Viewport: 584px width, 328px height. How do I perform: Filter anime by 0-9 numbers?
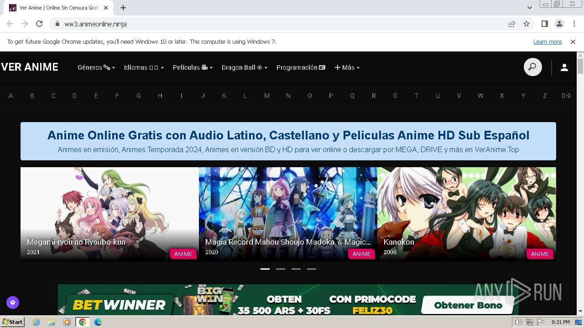tap(566, 96)
